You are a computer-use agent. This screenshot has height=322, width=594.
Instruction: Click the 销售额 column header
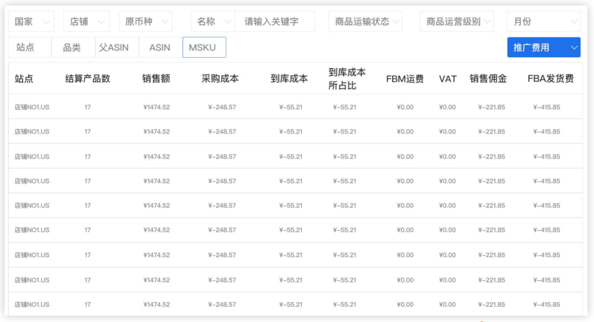tap(156, 79)
